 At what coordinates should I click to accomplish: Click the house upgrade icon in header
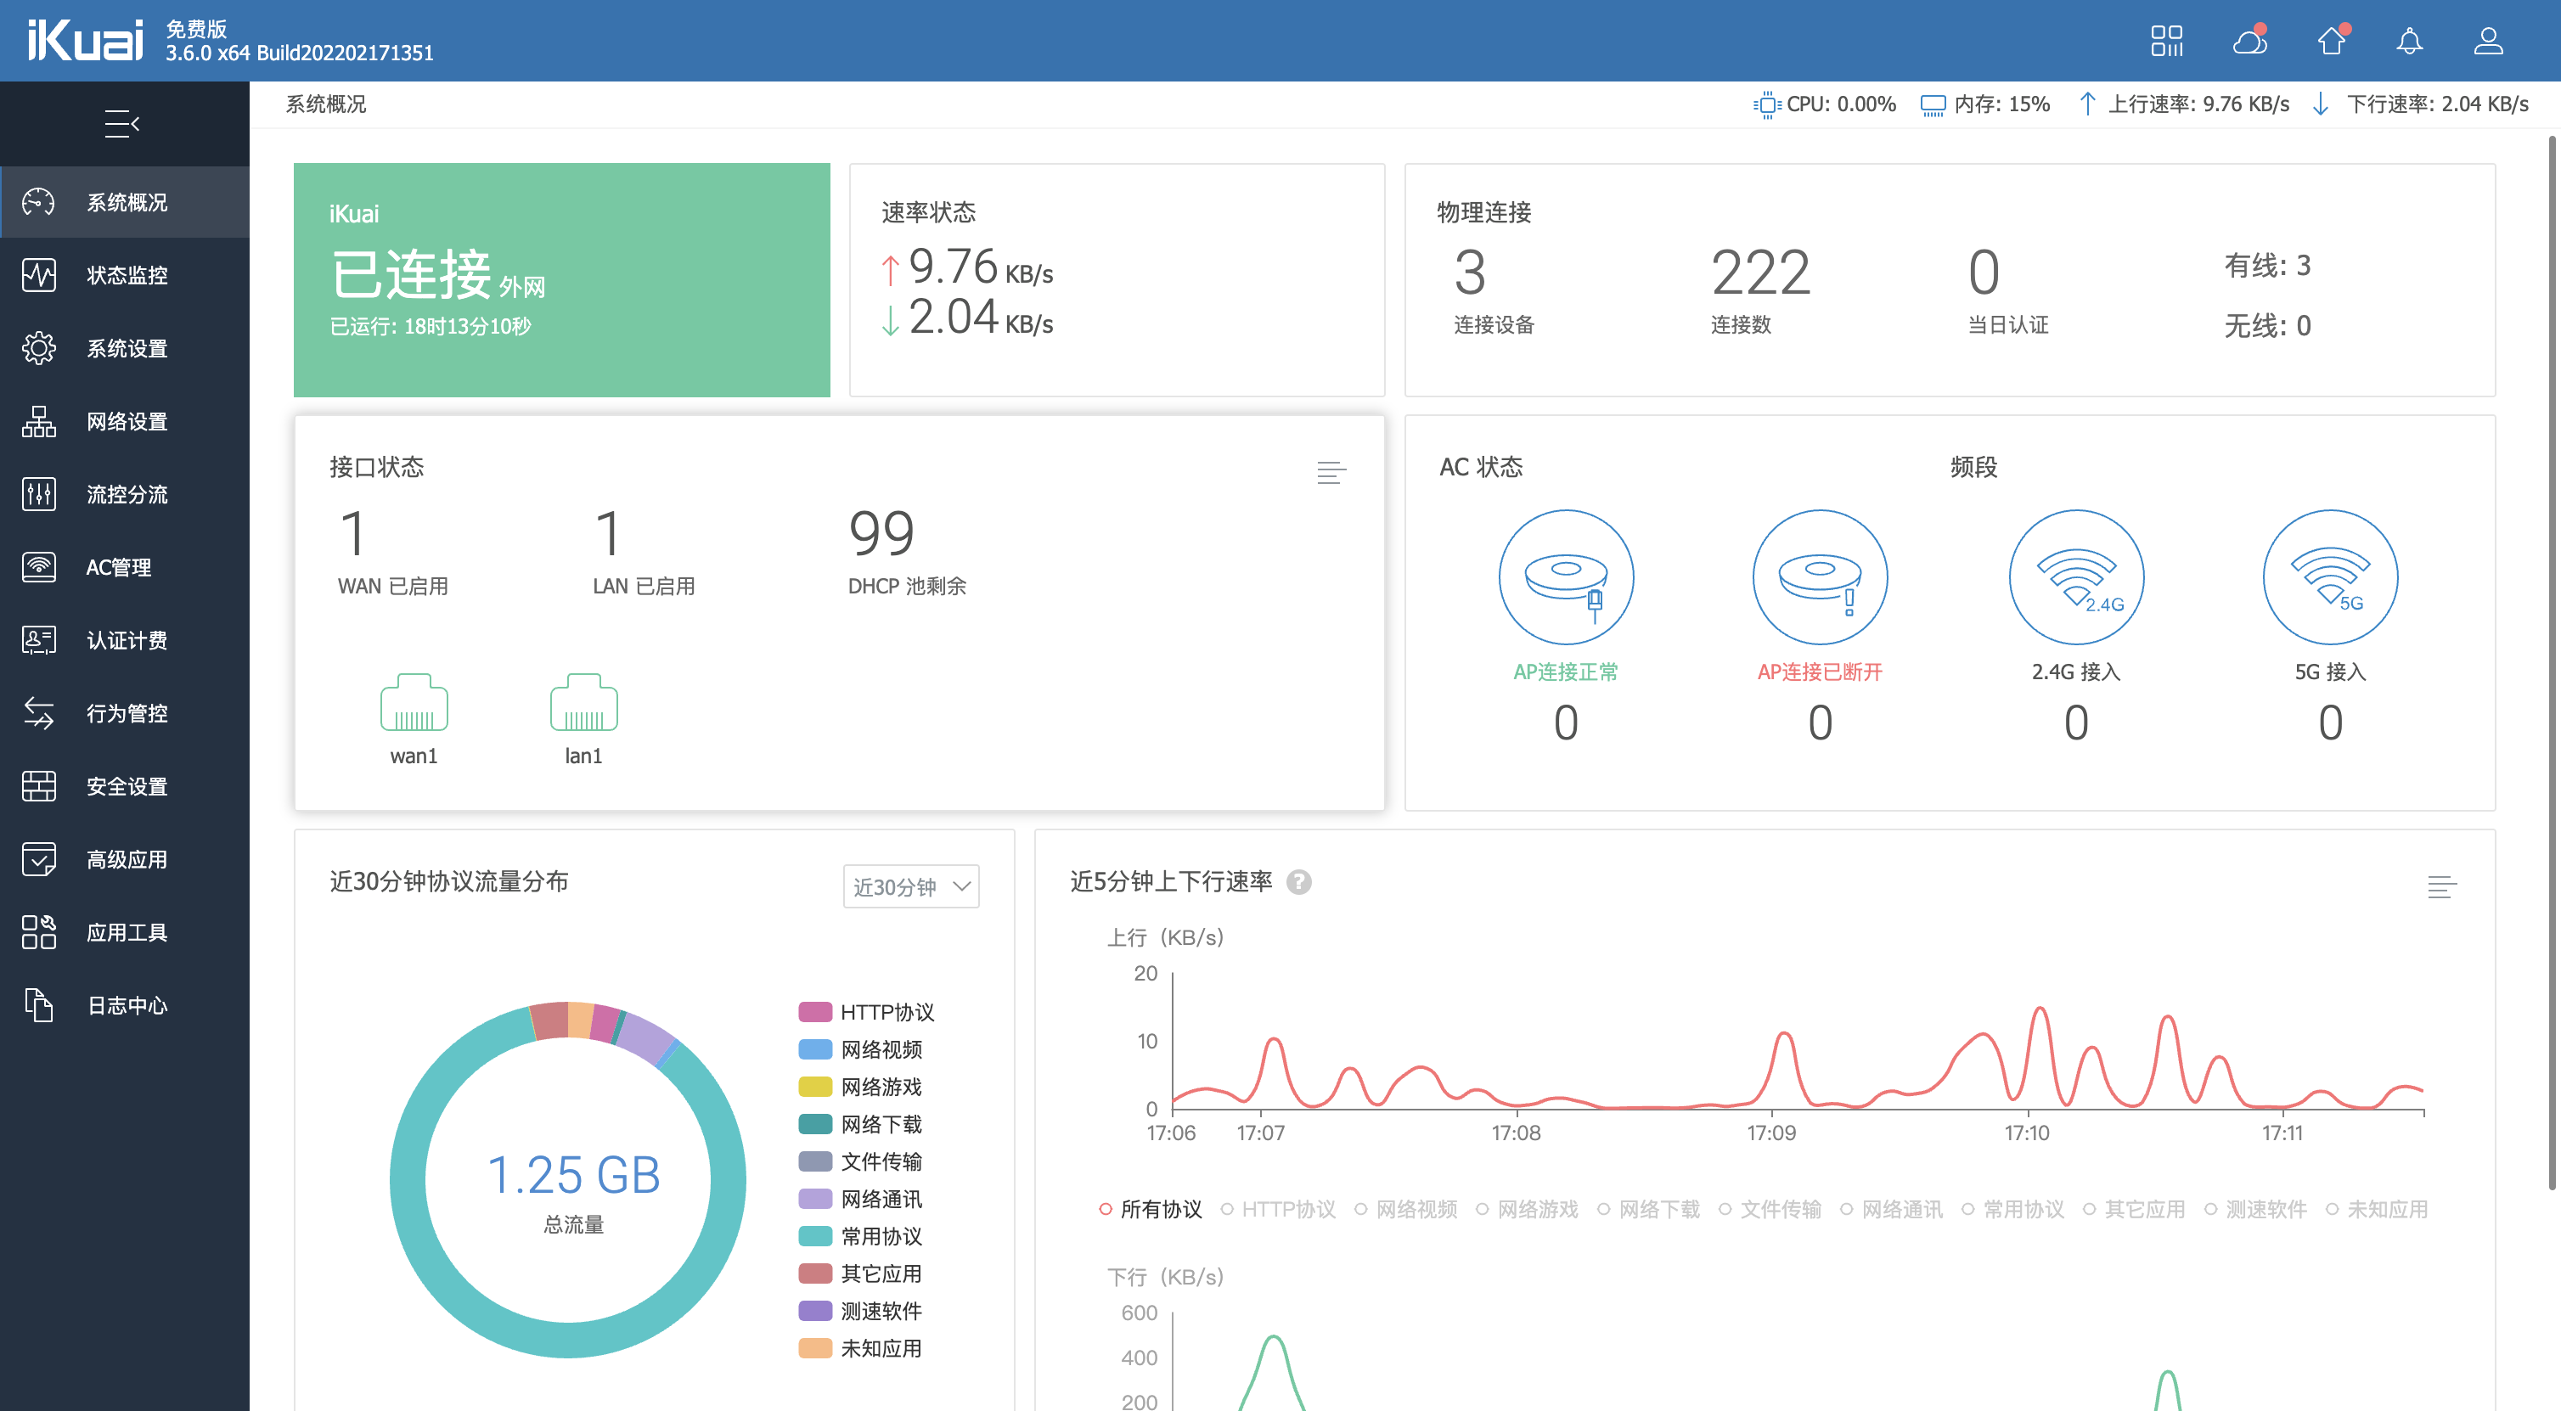(x=2332, y=41)
